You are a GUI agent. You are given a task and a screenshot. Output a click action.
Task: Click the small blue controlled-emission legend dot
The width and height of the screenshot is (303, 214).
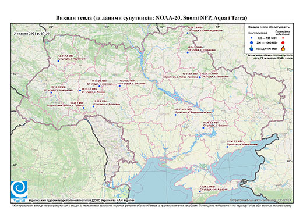pos(251,38)
